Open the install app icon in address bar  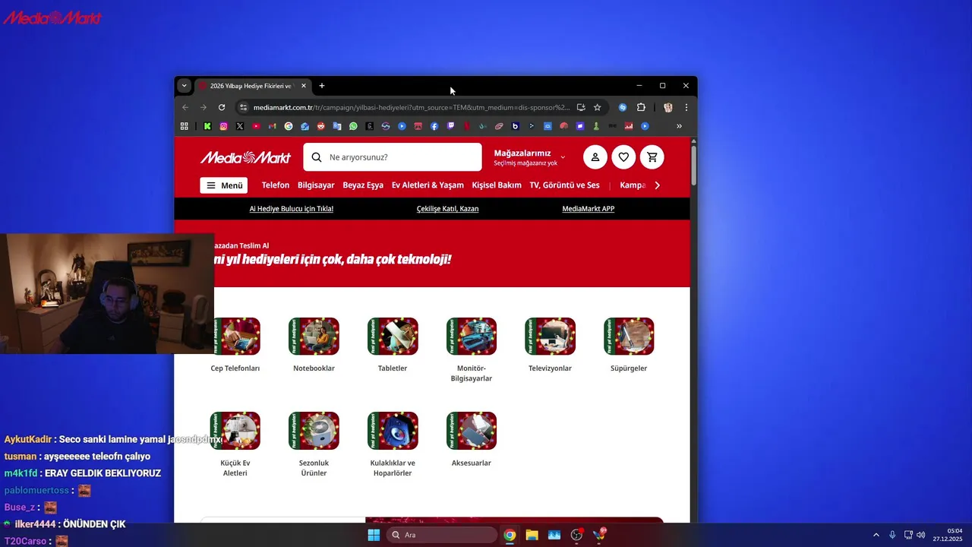(581, 107)
